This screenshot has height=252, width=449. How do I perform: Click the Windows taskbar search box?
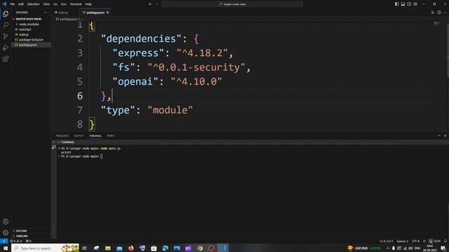click(45, 248)
